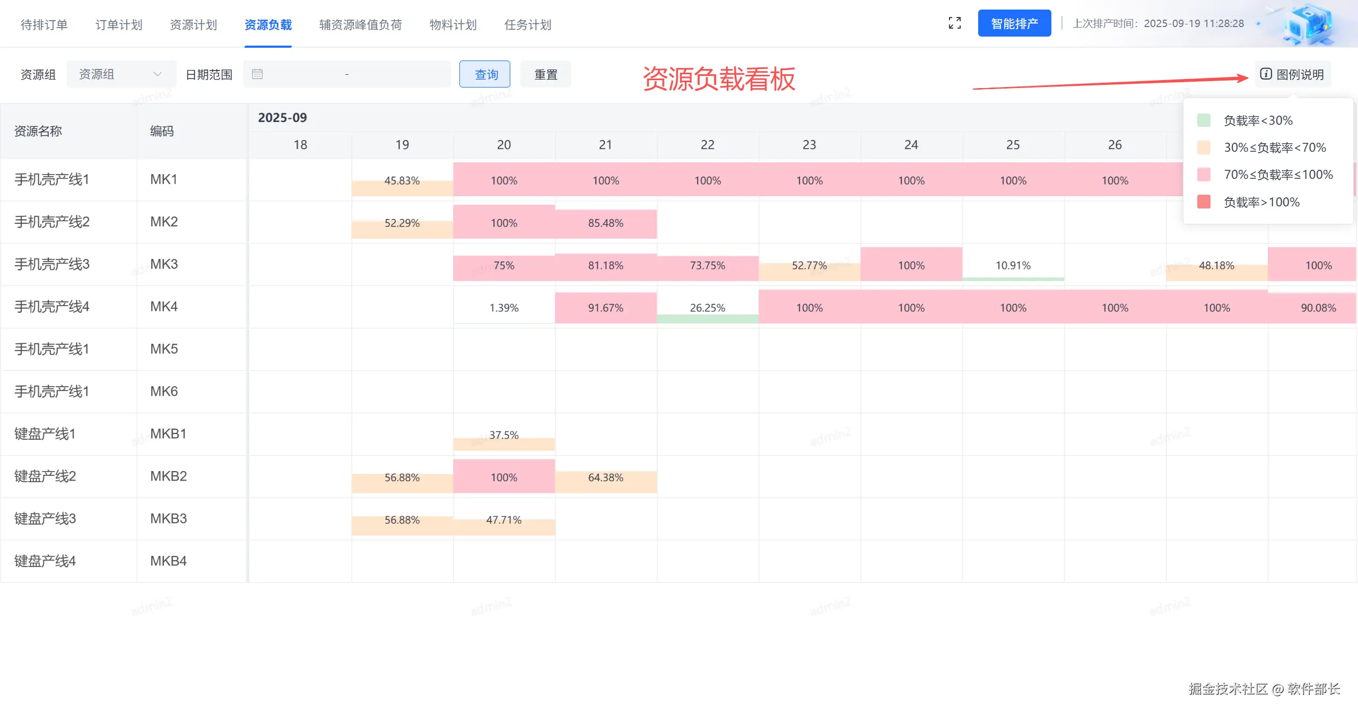
Task: Click the orange 30%≤负载率<70% legend swatch
Action: pyautogui.click(x=1204, y=147)
